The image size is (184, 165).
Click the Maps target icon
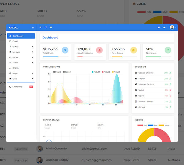click(x=10, y=73)
